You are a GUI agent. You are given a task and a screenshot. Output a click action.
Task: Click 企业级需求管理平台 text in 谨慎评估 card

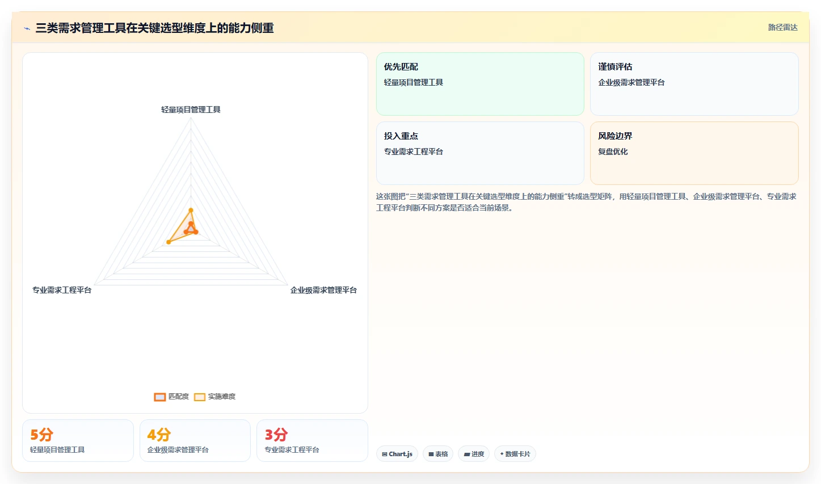[631, 82]
